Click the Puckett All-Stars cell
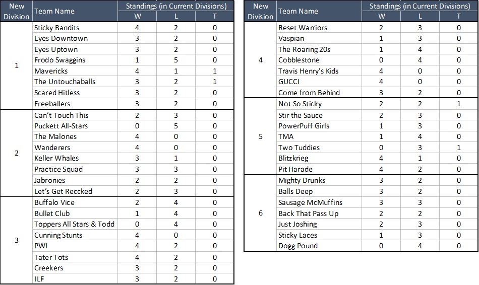 pos(61,125)
